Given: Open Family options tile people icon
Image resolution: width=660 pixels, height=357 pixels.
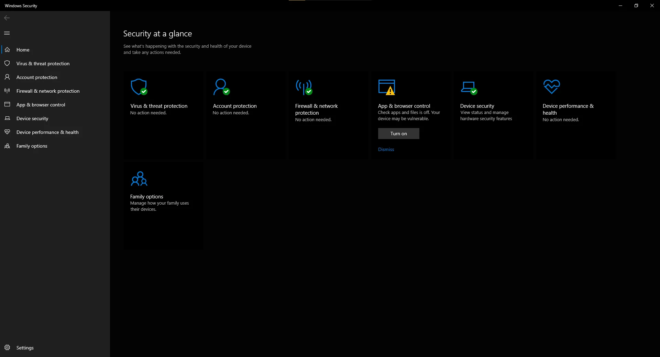Looking at the screenshot, I should 139,178.
